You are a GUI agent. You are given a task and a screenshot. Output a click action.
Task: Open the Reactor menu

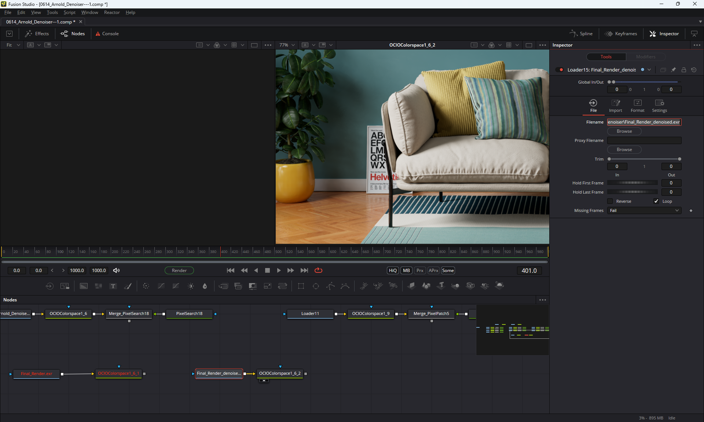click(112, 12)
